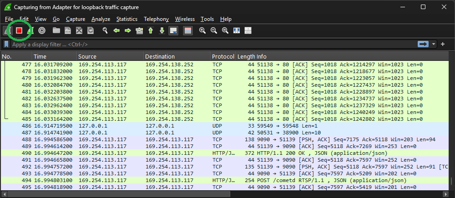The width and height of the screenshot is (455, 198).
Task: Toggle packet coloring rules
Action: tap(188, 30)
